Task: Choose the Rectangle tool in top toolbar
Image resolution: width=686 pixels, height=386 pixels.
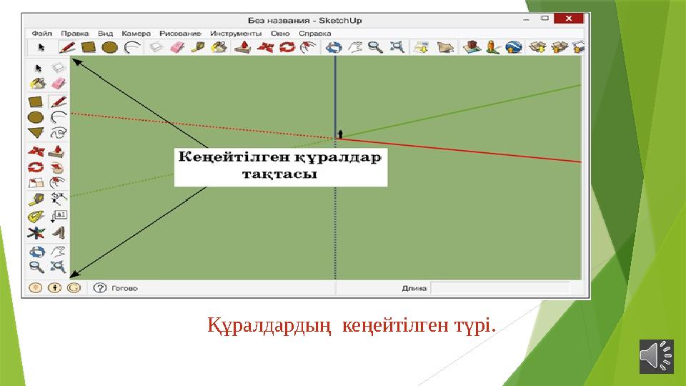Action: click(89, 47)
